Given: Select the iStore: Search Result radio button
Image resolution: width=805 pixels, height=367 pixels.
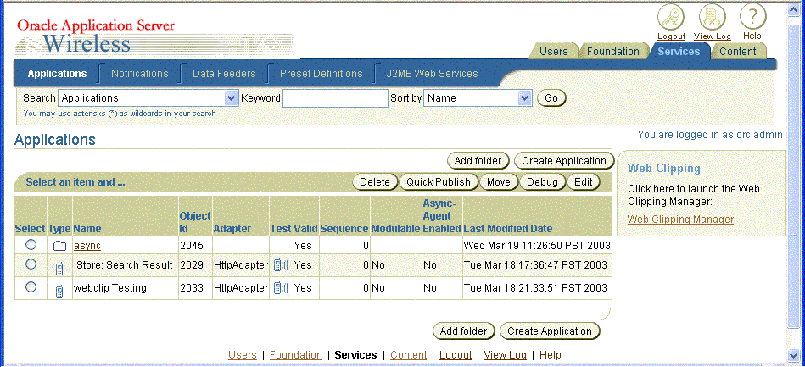Looking at the screenshot, I should coord(31,264).
